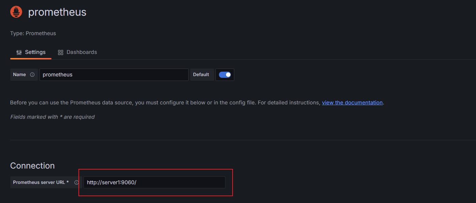The image size is (476, 203).
Task: Select the Settings tab label
Action: tap(35, 52)
